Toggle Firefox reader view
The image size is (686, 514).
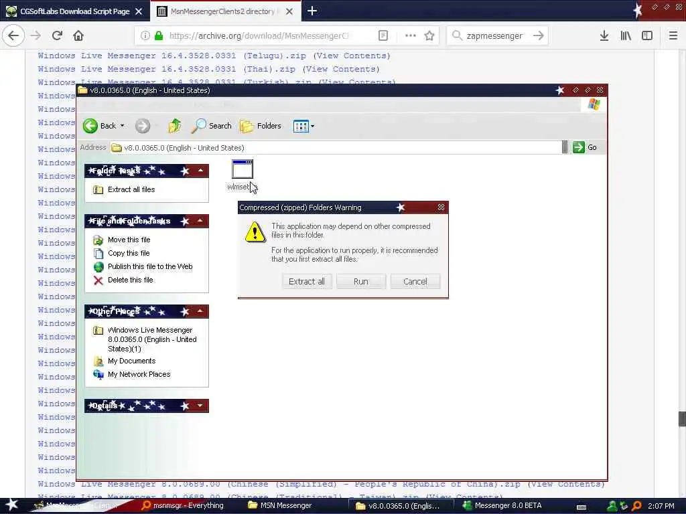(x=383, y=36)
